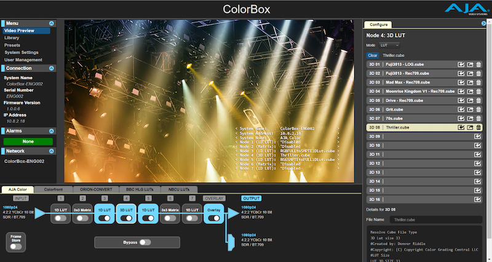The image size is (492, 262).
Task: Delete the Moonrise Kingdom V1 LUT
Action: coord(478,91)
